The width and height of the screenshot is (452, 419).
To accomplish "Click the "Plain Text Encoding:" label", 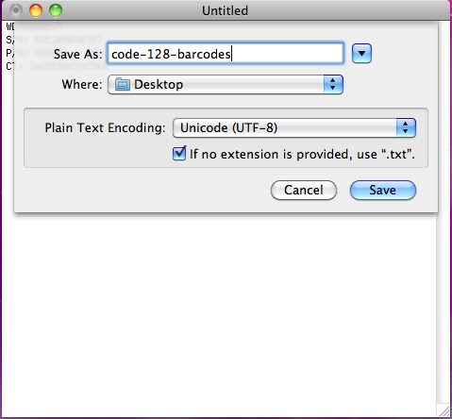I will coord(105,128).
